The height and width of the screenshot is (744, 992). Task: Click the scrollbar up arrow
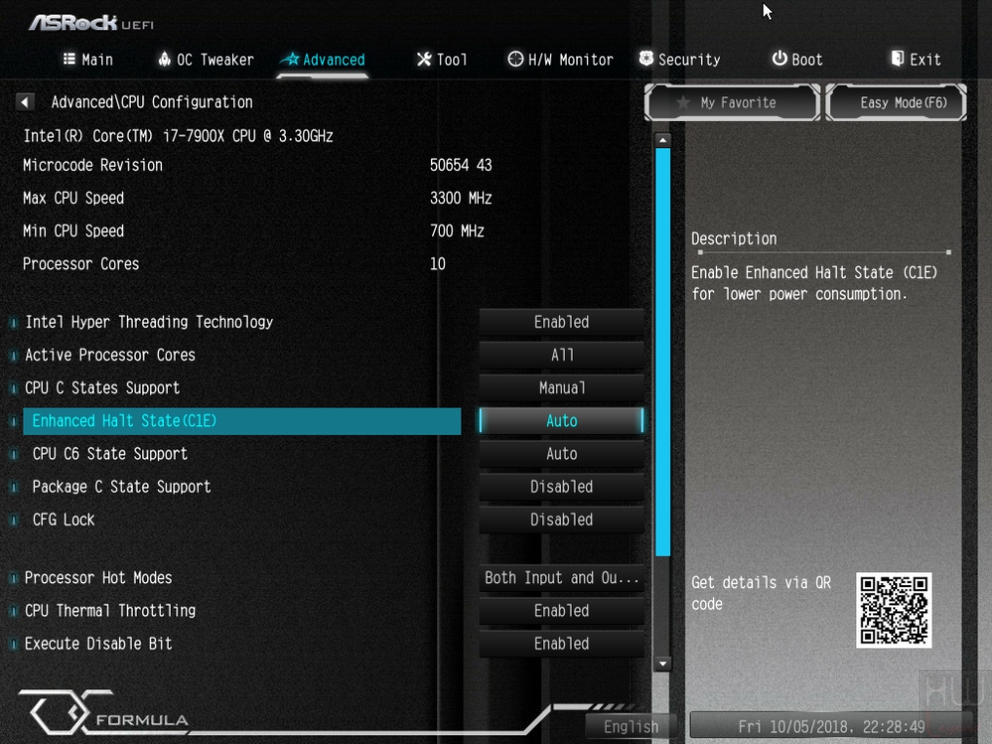pos(662,139)
